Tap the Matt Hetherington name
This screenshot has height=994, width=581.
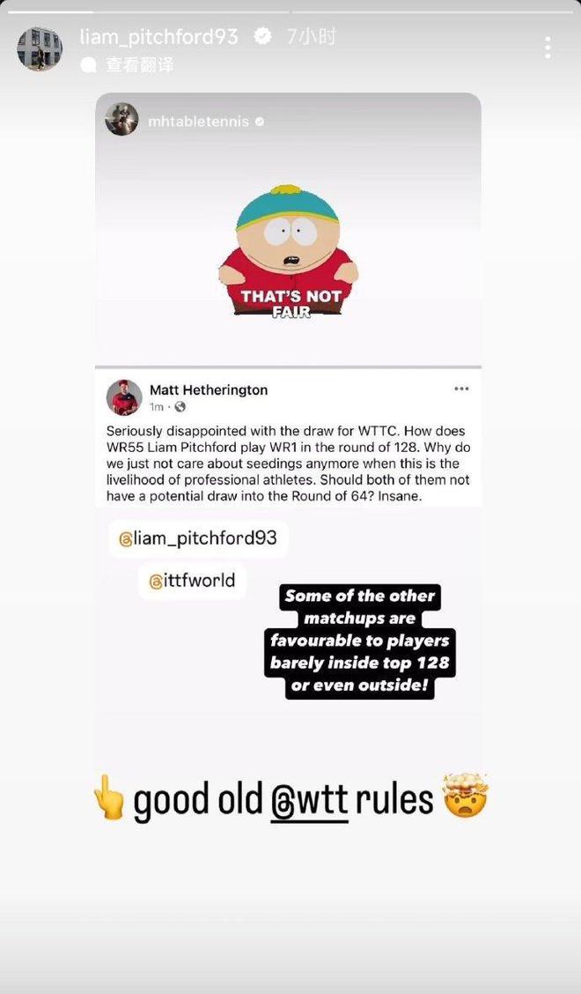tap(209, 389)
